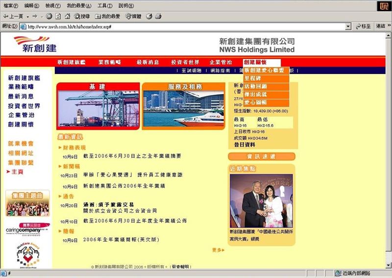The width and height of the screenshot is (392, 278).
Task: Open 我的最愛 favorites toolbar button
Action: (107, 16)
